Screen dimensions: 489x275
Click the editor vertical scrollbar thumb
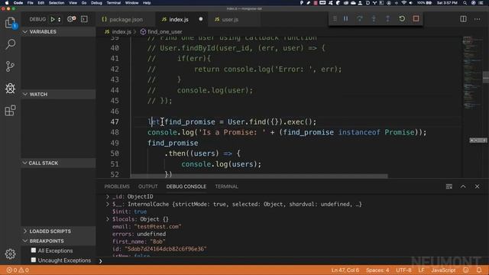coord(486,77)
